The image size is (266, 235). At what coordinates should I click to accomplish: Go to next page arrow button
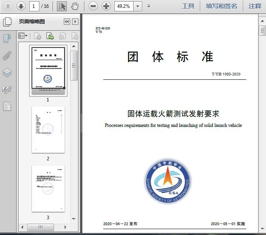point(21,6)
